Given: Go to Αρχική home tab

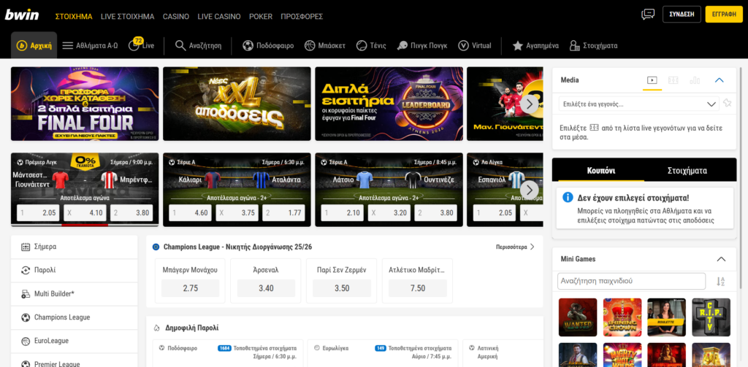Looking at the screenshot, I should pyautogui.click(x=34, y=45).
